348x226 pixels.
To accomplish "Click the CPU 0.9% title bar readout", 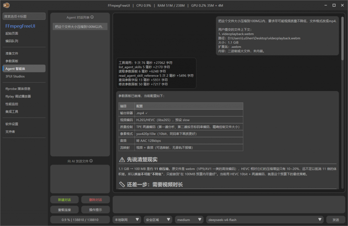I will click(x=144, y=5).
